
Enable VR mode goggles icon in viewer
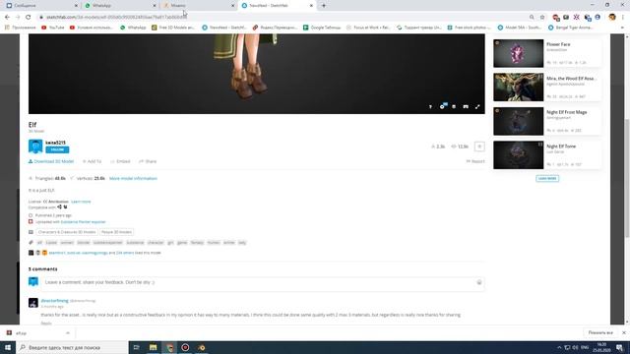tap(466, 107)
